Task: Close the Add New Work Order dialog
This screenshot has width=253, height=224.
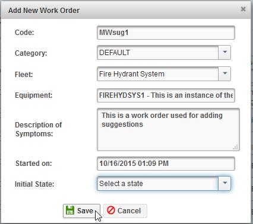Action: (243, 9)
